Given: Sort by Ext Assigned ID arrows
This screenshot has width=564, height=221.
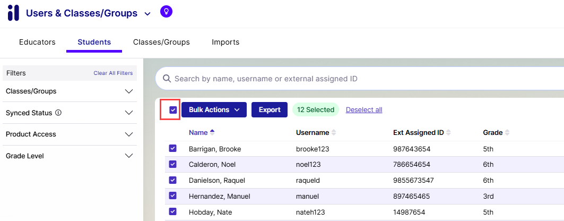Looking at the screenshot, I should pos(448,132).
